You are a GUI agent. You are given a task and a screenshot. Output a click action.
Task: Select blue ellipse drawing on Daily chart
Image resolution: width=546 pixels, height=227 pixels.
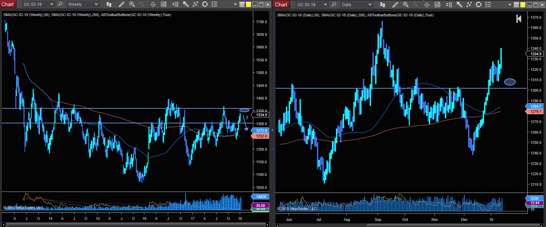coord(510,82)
